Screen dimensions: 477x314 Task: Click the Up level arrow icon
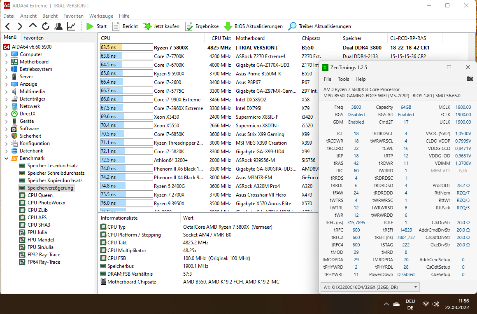(x=33, y=26)
